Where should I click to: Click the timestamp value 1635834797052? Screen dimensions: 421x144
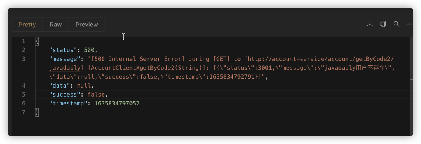[x=117, y=103]
